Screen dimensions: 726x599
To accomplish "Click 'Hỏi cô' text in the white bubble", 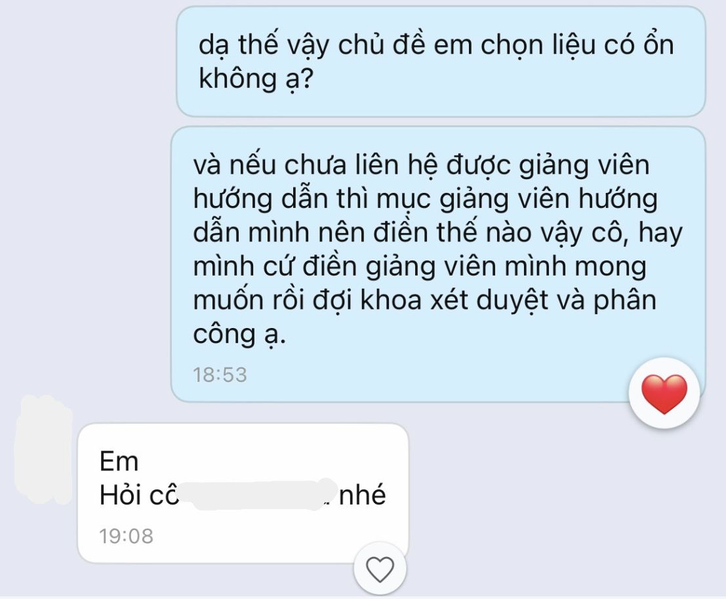I will (140, 495).
